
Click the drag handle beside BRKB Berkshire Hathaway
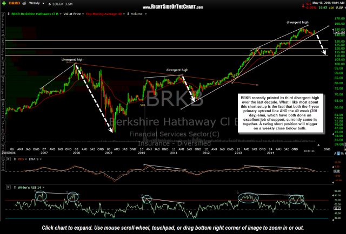pyautogui.click(x=9, y=14)
